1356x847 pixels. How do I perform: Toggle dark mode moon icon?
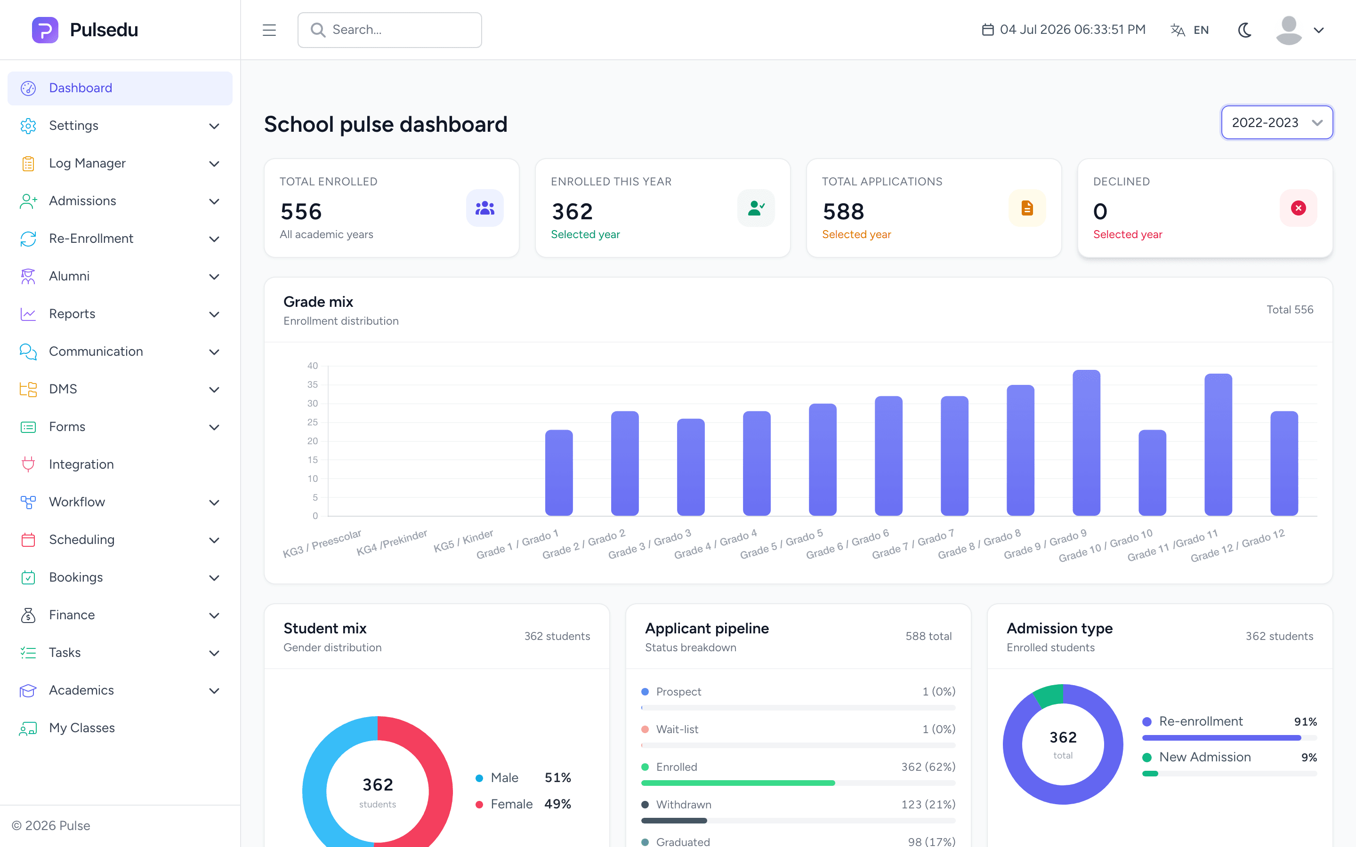[x=1245, y=30]
